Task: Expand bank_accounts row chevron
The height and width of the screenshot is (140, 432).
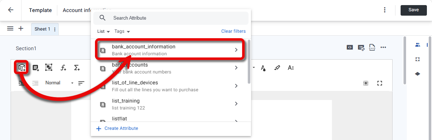Action: tap(236, 68)
